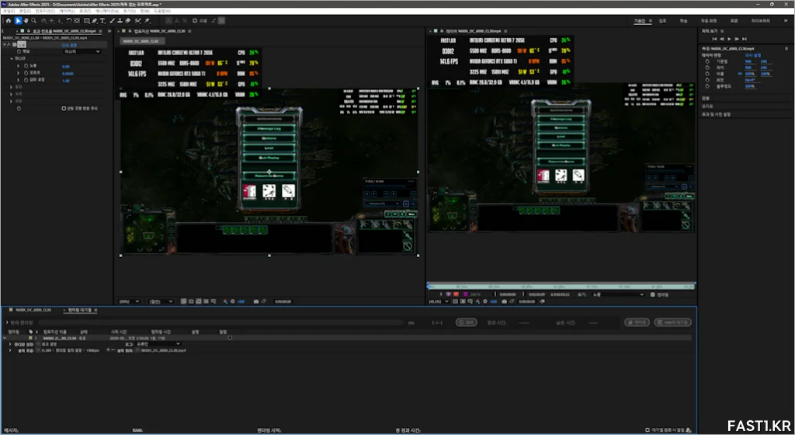
Task: Select the 렌더링 대기열 tab
Action: [x=80, y=310]
